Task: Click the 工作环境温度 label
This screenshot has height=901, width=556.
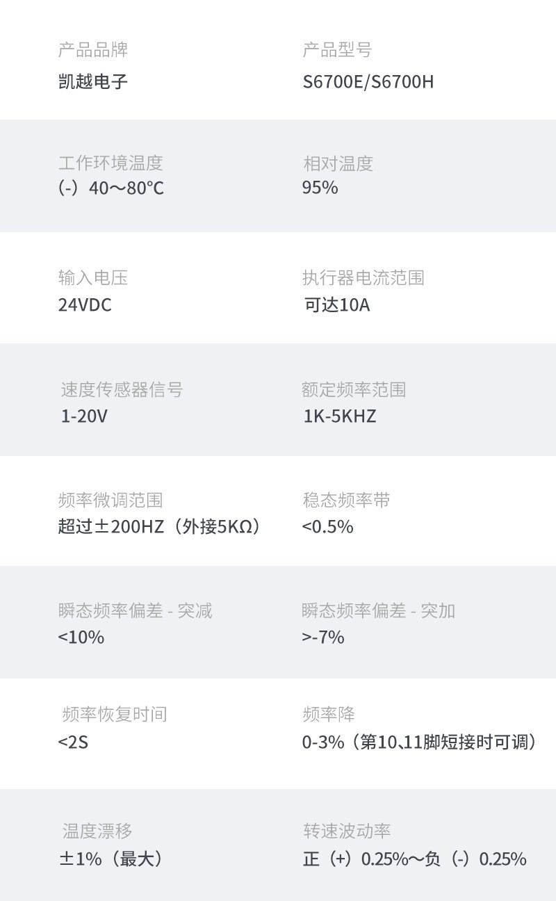Action: coord(111,163)
